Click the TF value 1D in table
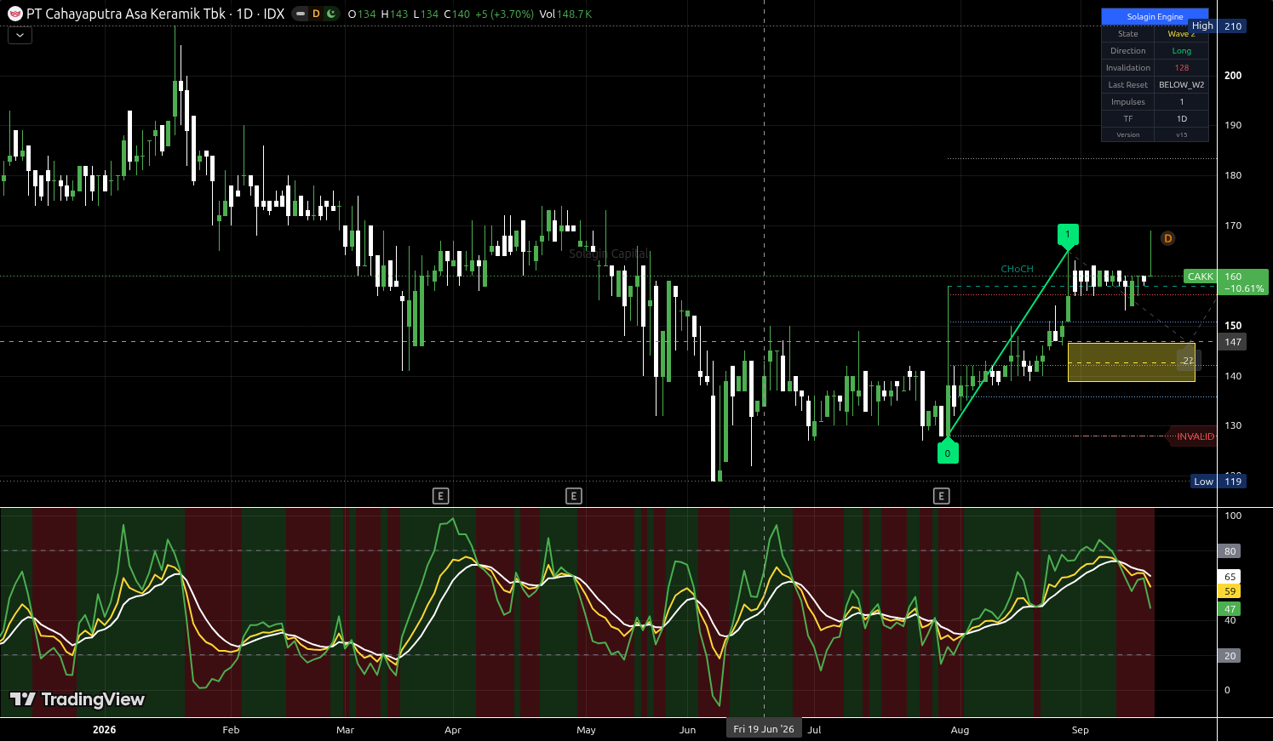The height and width of the screenshot is (741, 1273). coord(1181,119)
